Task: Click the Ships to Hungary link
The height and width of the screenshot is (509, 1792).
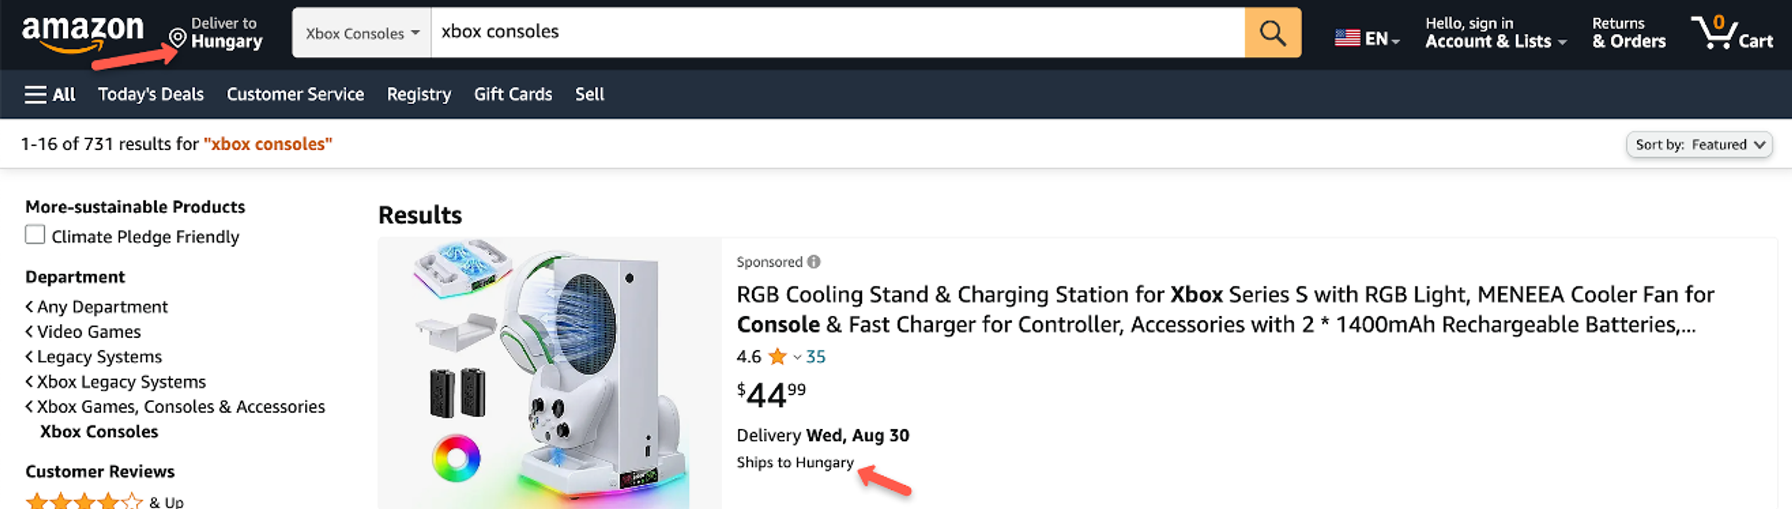Action: click(x=795, y=462)
